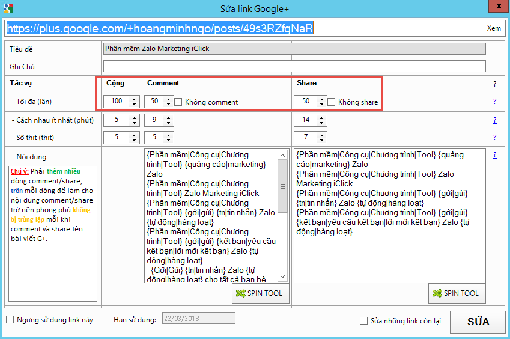The width and height of the screenshot is (510, 339).
Task: Check Ngưng sử dụng link này
Action: click(10, 320)
